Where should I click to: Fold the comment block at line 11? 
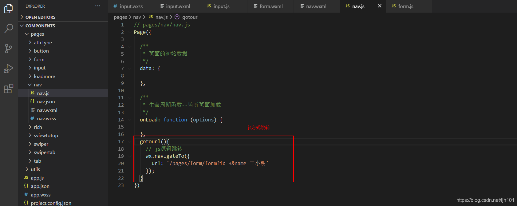tap(130, 98)
